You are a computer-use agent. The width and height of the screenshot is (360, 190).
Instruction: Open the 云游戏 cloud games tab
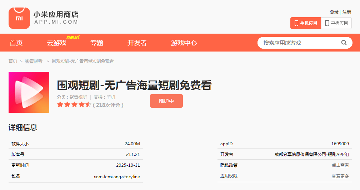coord(56,43)
